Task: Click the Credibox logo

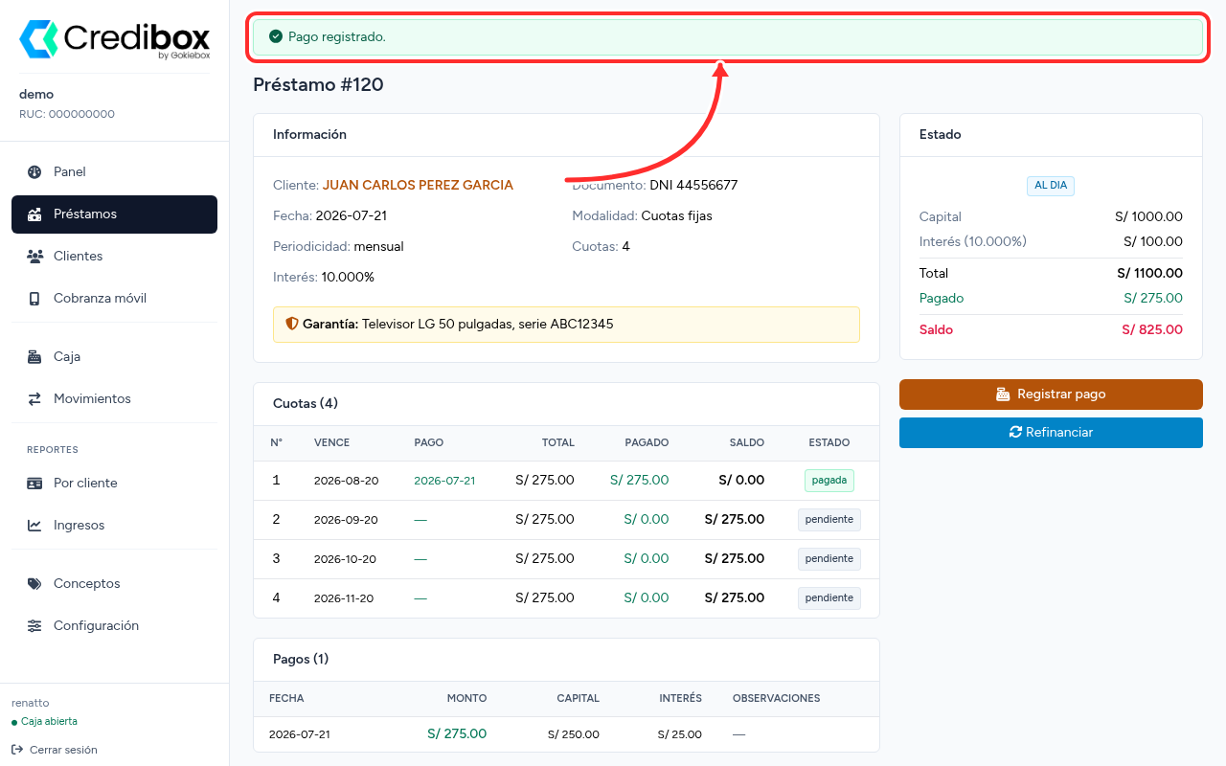Action: click(114, 39)
